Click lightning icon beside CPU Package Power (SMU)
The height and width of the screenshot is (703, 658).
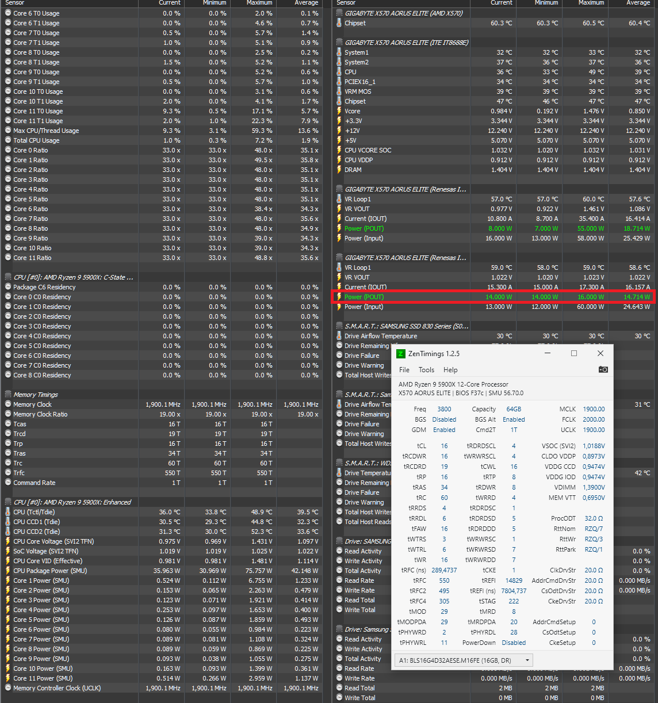coord(8,571)
